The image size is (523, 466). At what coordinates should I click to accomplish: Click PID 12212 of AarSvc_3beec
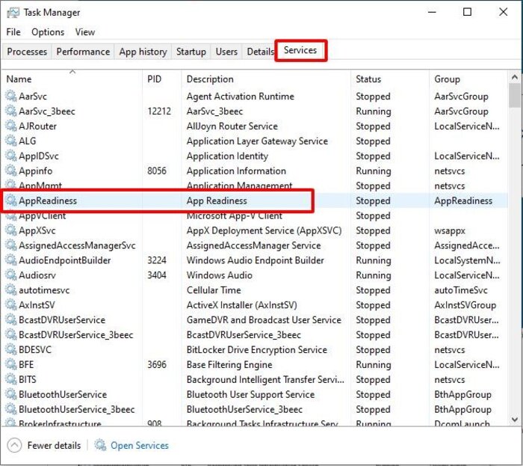coord(159,111)
